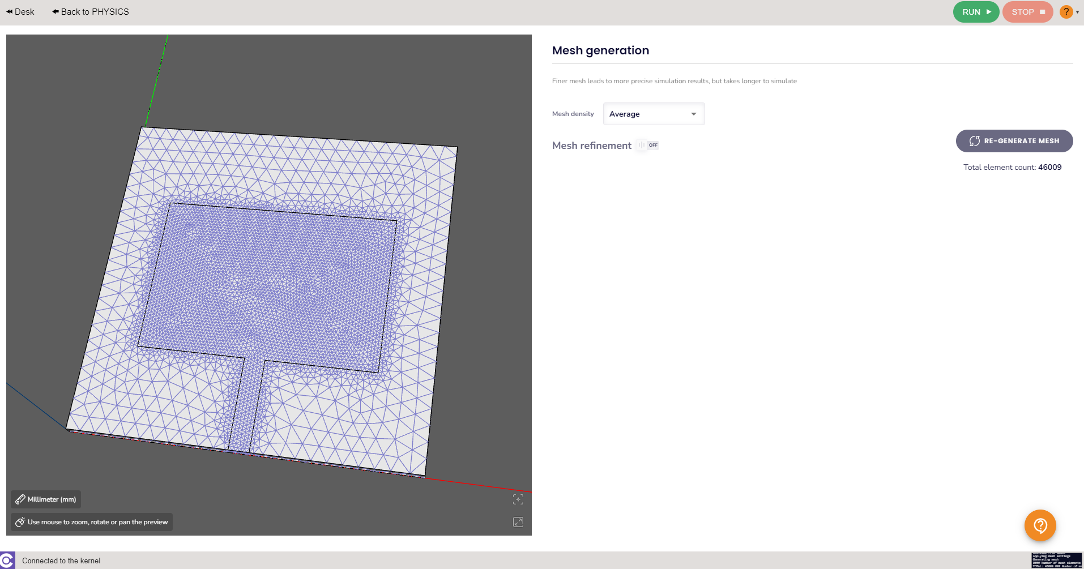
Task: Open the orange help question-mark menu
Action: pyautogui.click(x=1066, y=12)
